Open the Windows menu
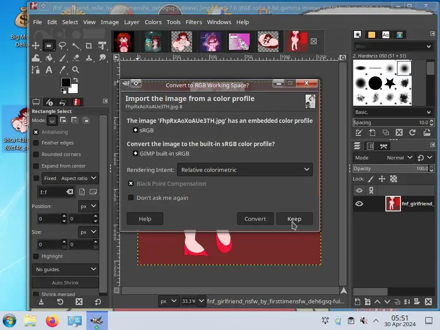The width and height of the screenshot is (440, 330). [x=219, y=22]
